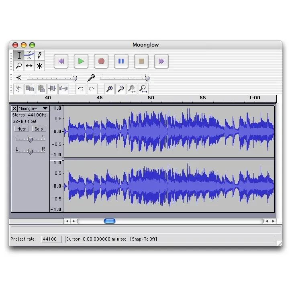Adjust the output volume slider thumb
292x292 pixels.
coord(75,79)
